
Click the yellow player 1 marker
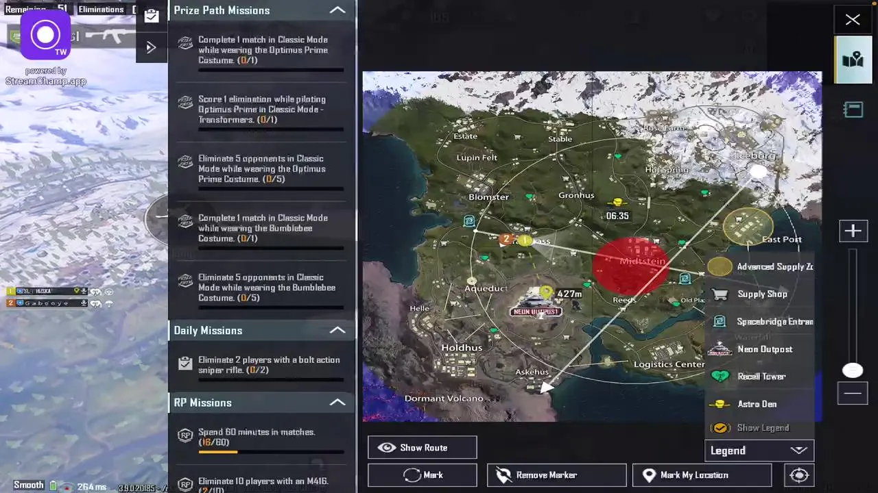click(524, 240)
